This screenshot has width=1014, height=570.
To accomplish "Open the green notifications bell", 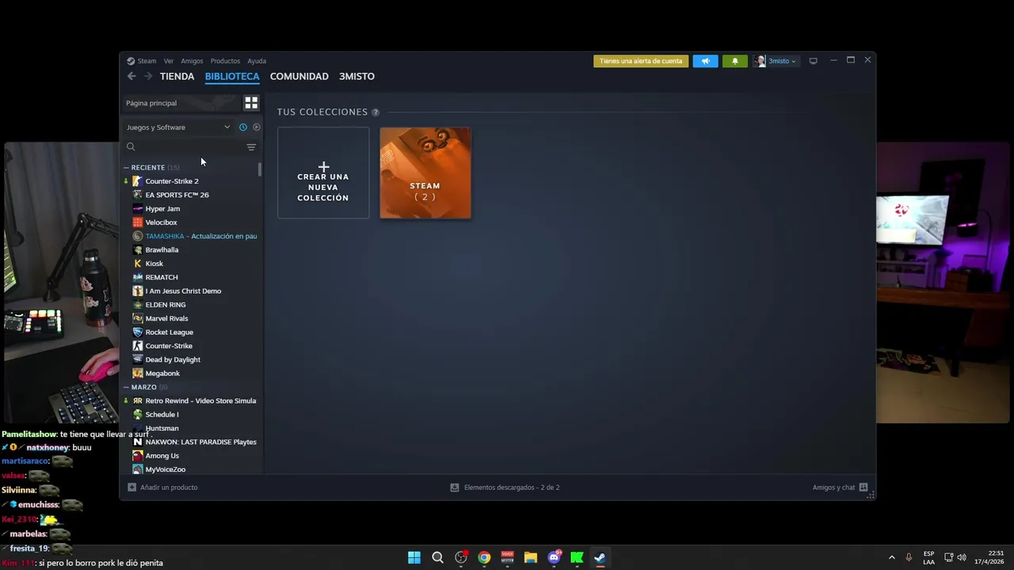I will point(734,61).
